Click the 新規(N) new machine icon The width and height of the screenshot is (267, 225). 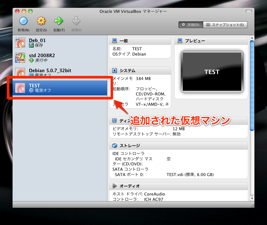[23, 21]
